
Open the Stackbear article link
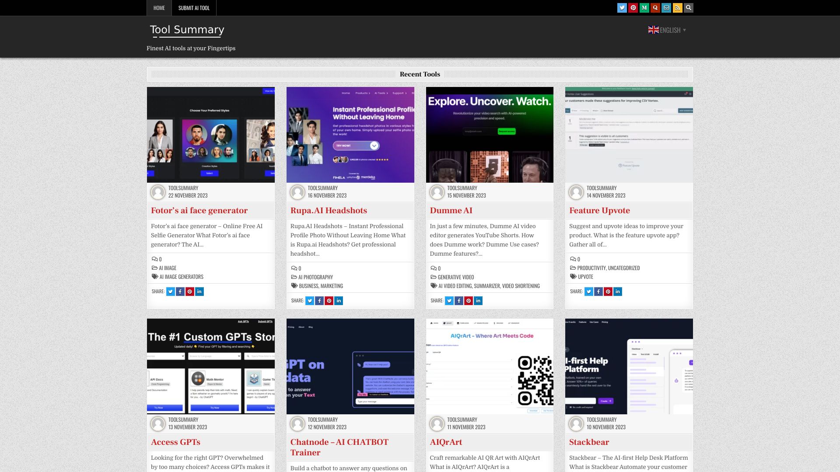[x=589, y=441]
